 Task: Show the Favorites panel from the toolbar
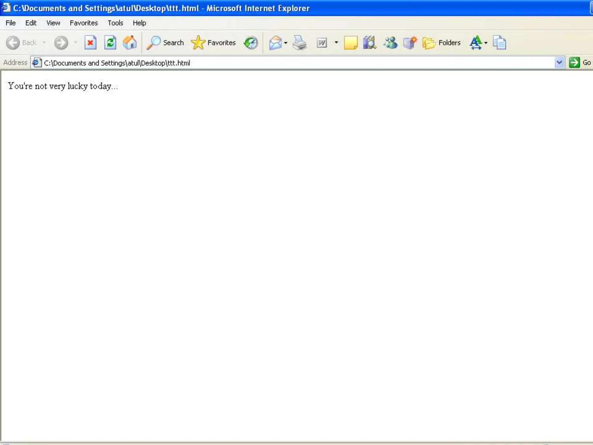(x=213, y=43)
